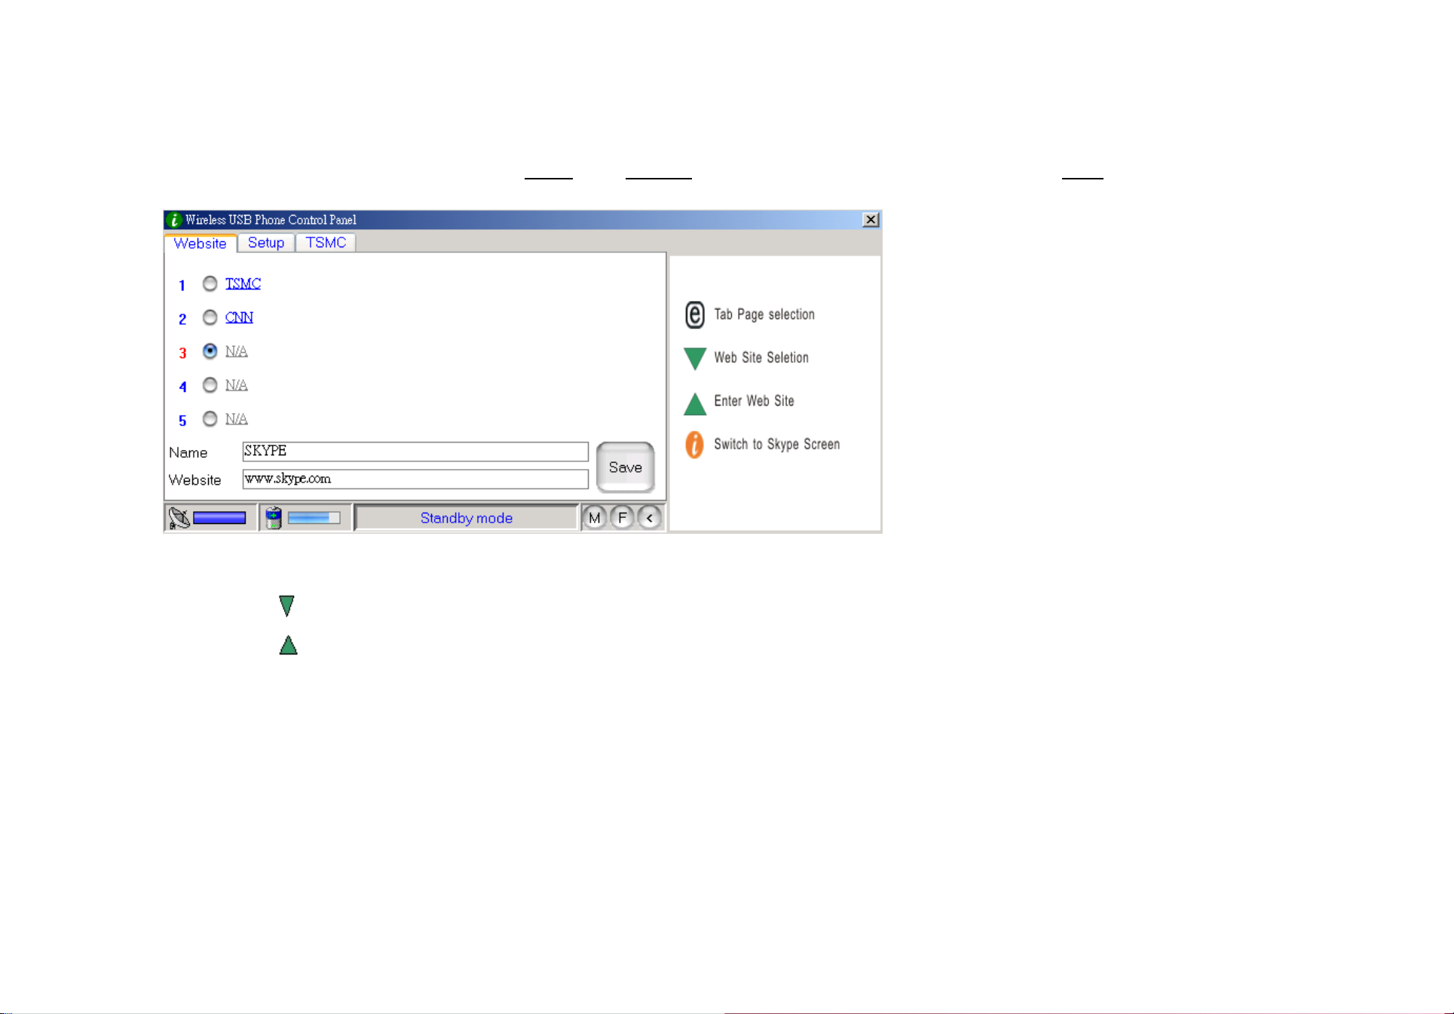Click the window title 'Wireless USB Phone Control Panel'
This screenshot has width=1454, height=1014.
click(x=271, y=220)
